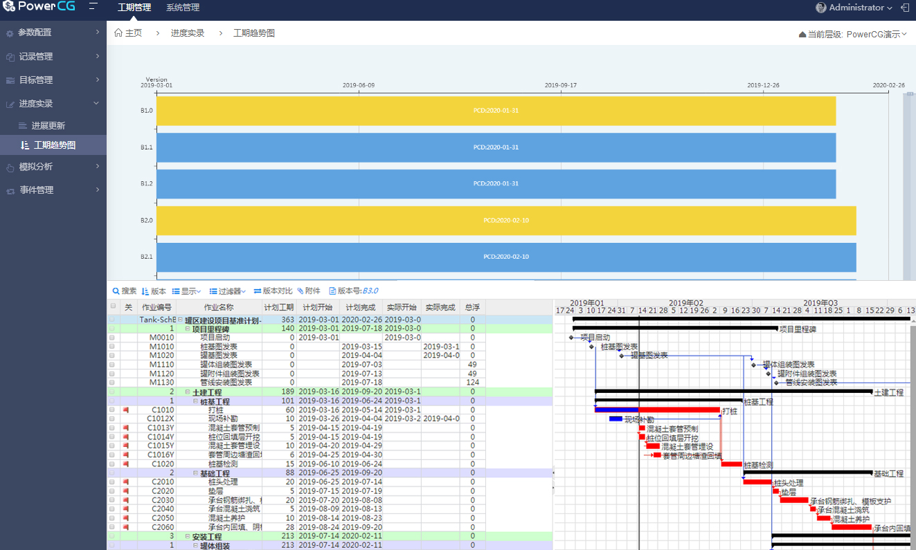Click the 计划开始 column header
916x550 pixels.
pyautogui.click(x=317, y=307)
